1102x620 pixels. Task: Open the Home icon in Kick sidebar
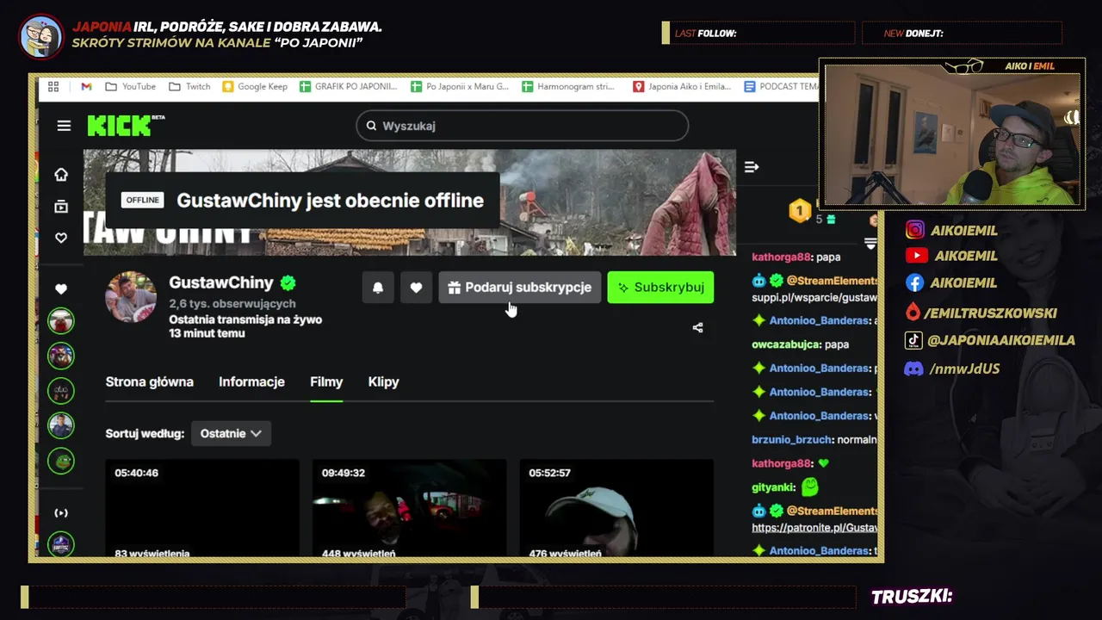click(61, 175)
